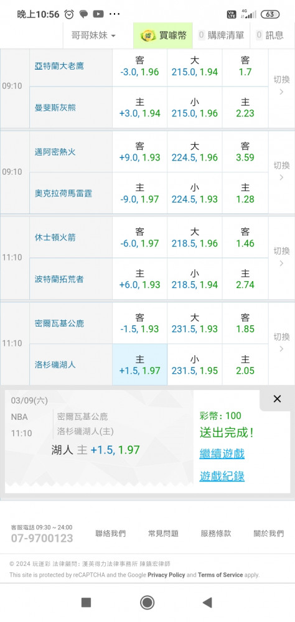Close the bet confirmation slip
This screenshot has width=295, height=622.
click(x=277, y=399)
